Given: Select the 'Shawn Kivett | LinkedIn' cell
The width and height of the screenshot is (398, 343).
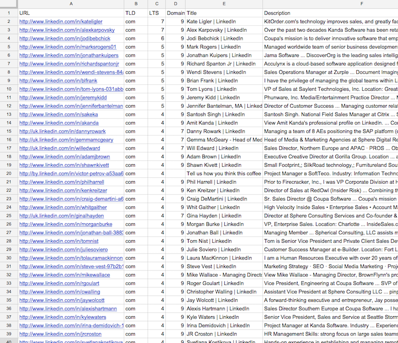Looking at the screenshot, I should [224, 165].
